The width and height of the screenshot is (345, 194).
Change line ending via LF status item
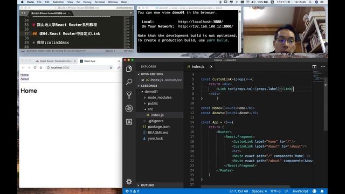286,191
